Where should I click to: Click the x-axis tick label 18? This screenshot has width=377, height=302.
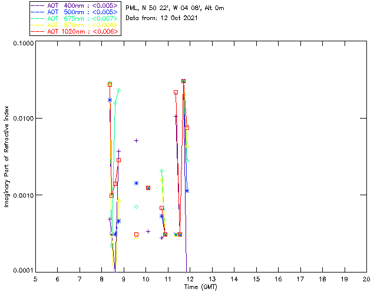click(x=322, y=279)
